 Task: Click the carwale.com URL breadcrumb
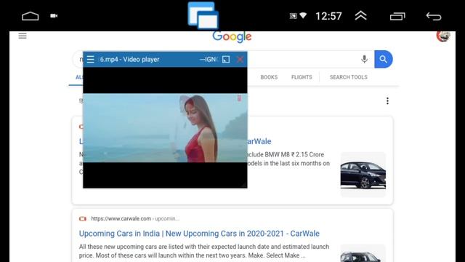point(135,218)
